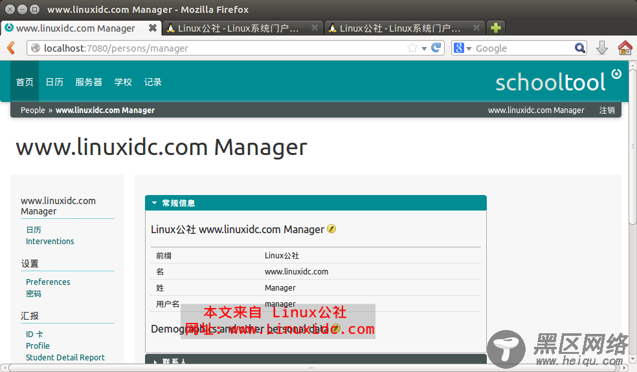This screenshot has height=372, width=637.
Task: Open the 学校 navigation item
Action: point(123,81)
